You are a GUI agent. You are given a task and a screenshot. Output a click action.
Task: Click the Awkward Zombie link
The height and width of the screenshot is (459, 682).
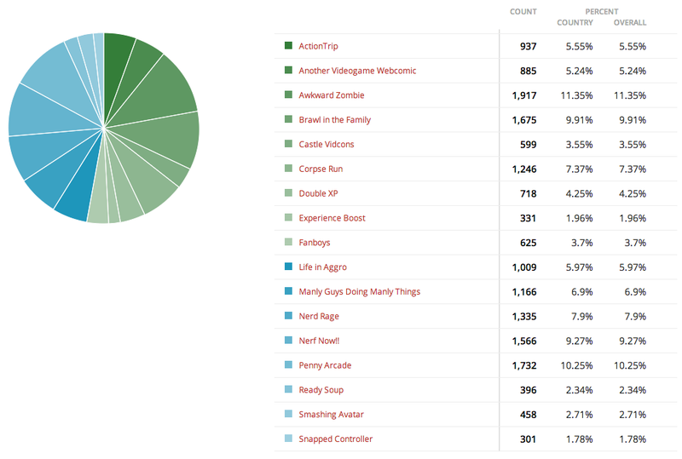click(x=332, y=95)
